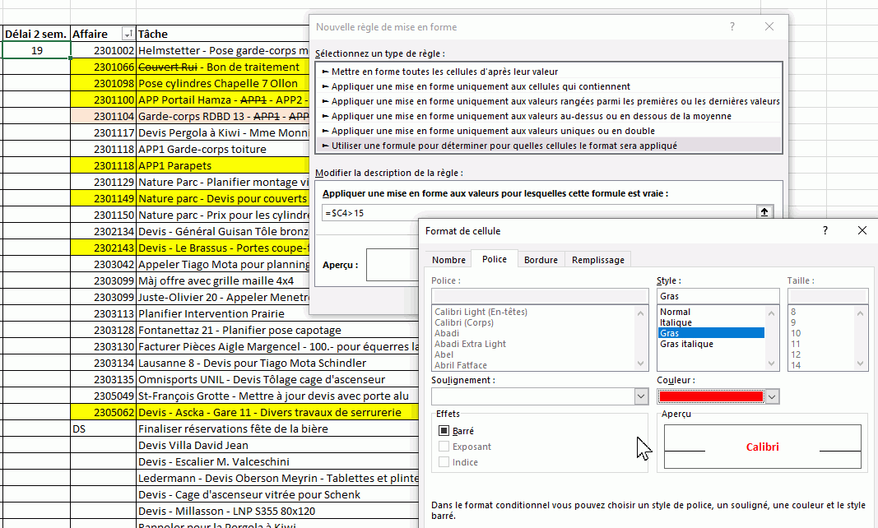The width and height of the screenshot is (878, 528).
Task: Open the Affaire column filter arrow
Action: [128, 35]
